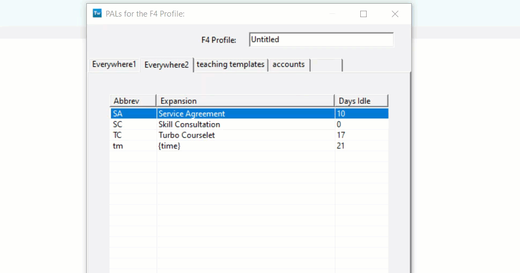Edit the F4 Profile name field
This screenshot has height=273, width=520.
(321, 40)
